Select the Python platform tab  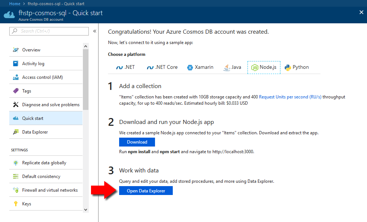coord(297,67)
